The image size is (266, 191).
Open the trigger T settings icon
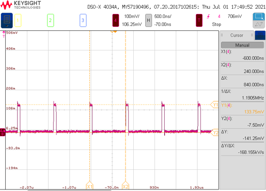[x=199, y=21]
